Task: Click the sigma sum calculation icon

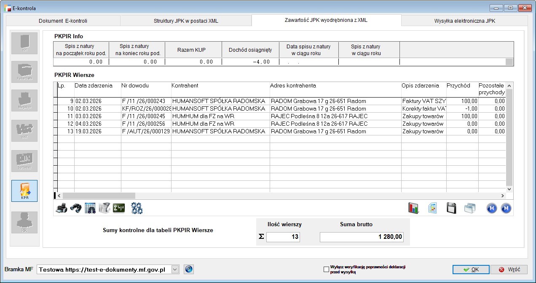Action: (x=119, y=208)
